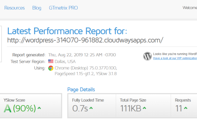The height and width of the screenshot is (125, 197).
Task: Click the Chrome browser icon
Action: [51, 68]
